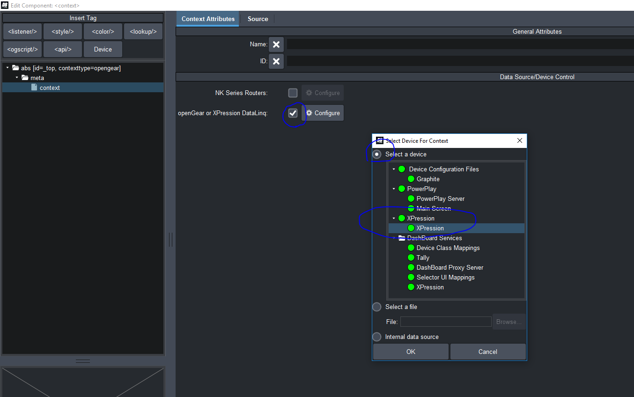Choose the 'Select a file' radio option
634x397 pixels.
(x=377, y=307)
